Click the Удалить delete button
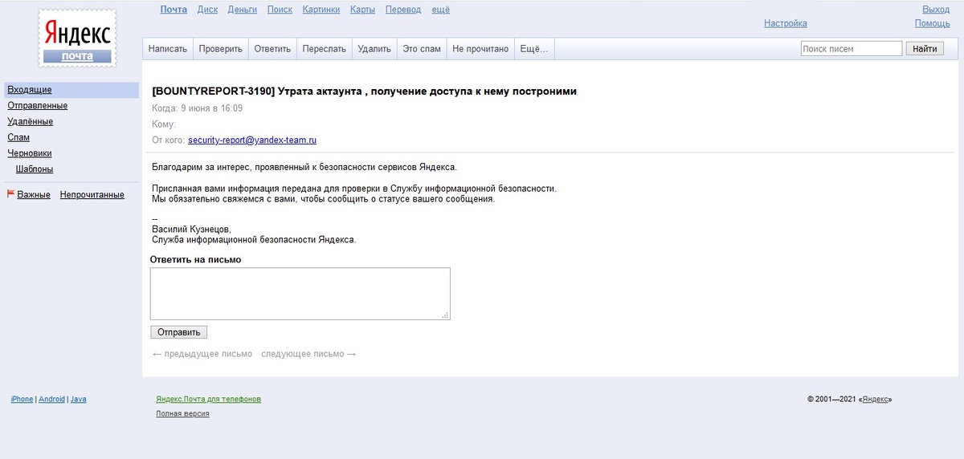 pyautogui.click(x=374, y=48)
